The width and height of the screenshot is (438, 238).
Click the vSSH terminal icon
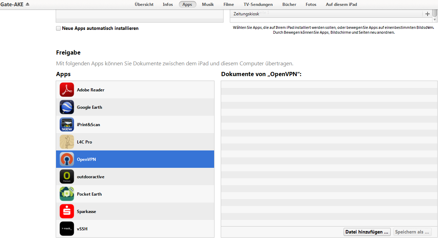pyautogui.click(x=67, y=229)
